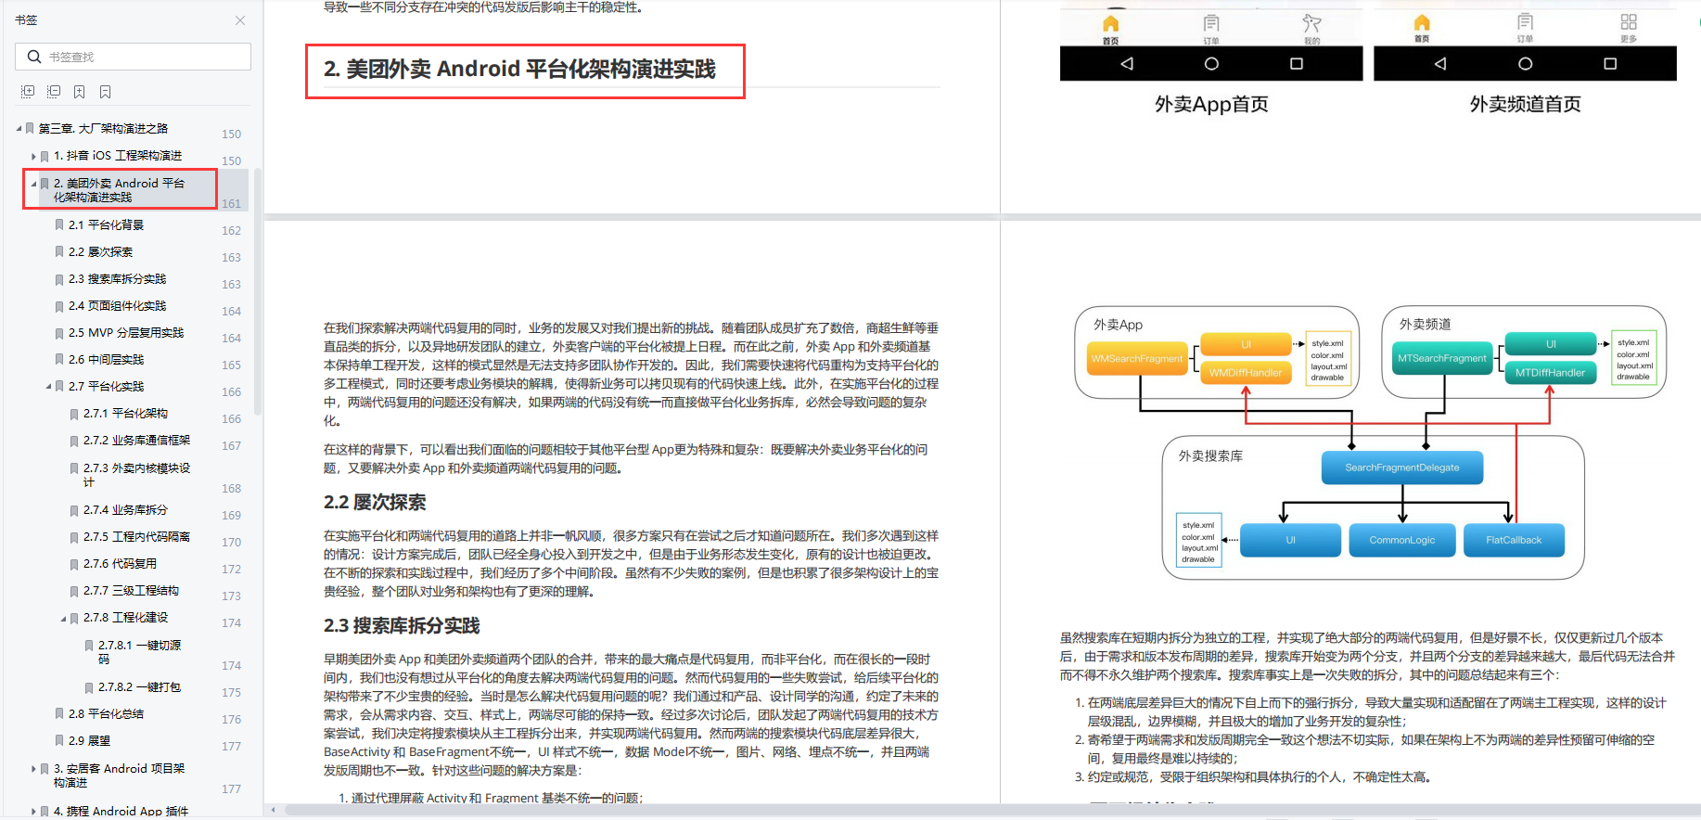
Task: Open bookmark 2.7.5 工程内代码隔离
Action: click(136, 537)
